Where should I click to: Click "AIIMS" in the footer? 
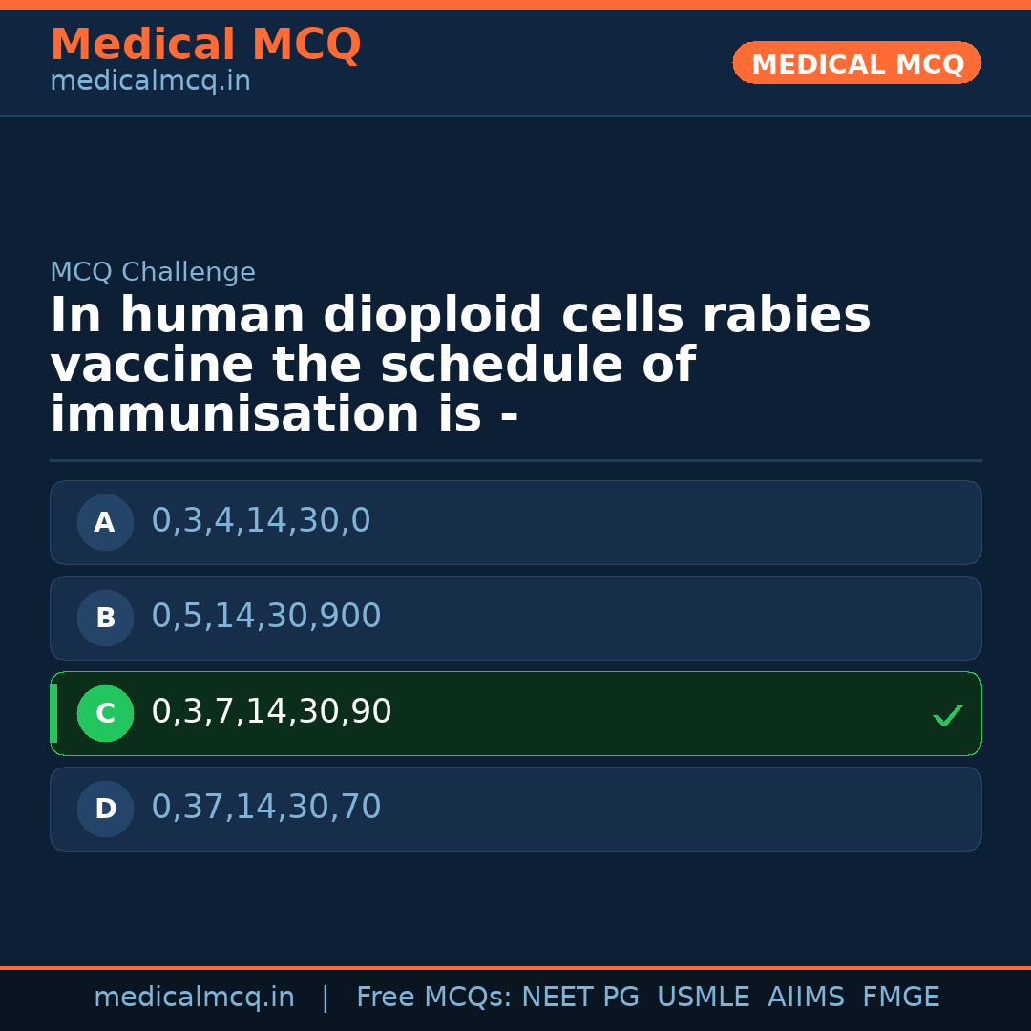806,998
